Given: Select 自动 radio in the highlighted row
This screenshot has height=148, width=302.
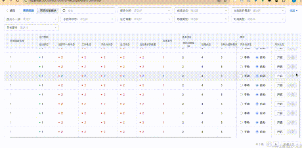Looking at the screenshot, I should pyautogui.click(x=257, y=76).
